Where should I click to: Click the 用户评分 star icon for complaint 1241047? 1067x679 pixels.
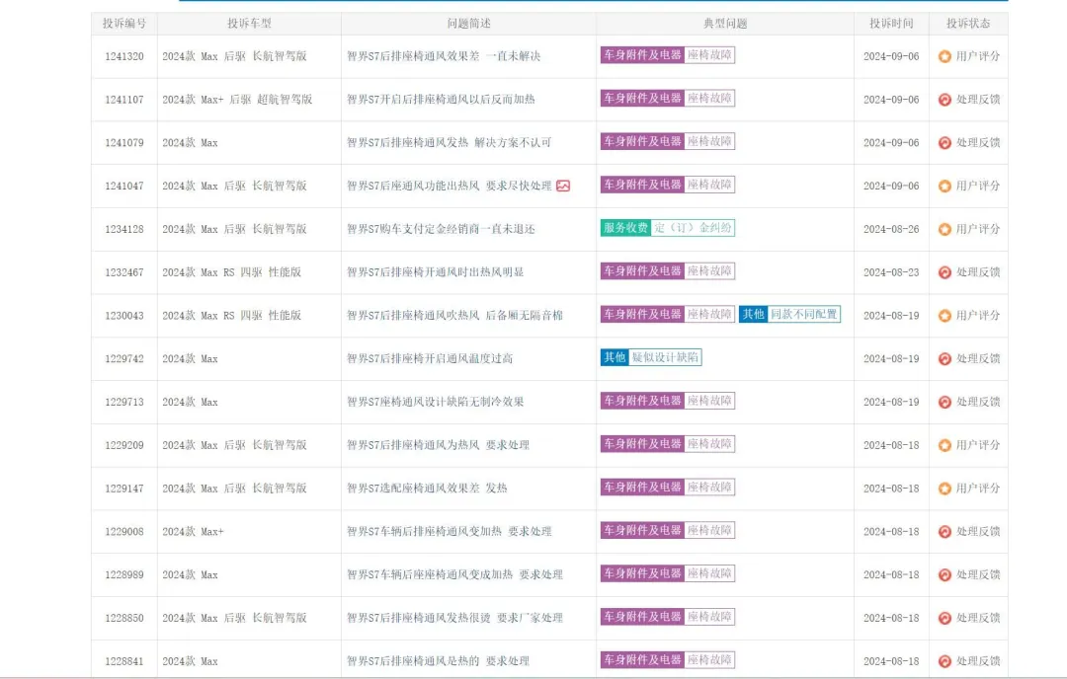tap(944, 187)
